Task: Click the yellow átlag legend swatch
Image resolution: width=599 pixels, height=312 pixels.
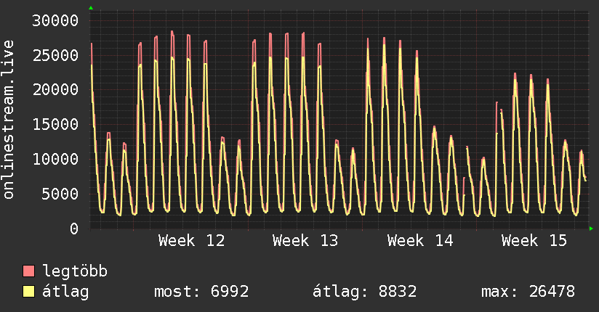Action: 29,292
